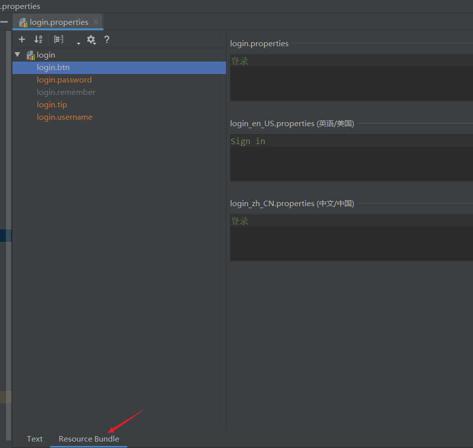Image resolution: width=473 pixels, height=448 pixels.
Task: Select the Resource Bundle tab
Action: tap(88, 439)
